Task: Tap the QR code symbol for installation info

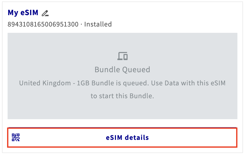Action: (x=16, y=137)
